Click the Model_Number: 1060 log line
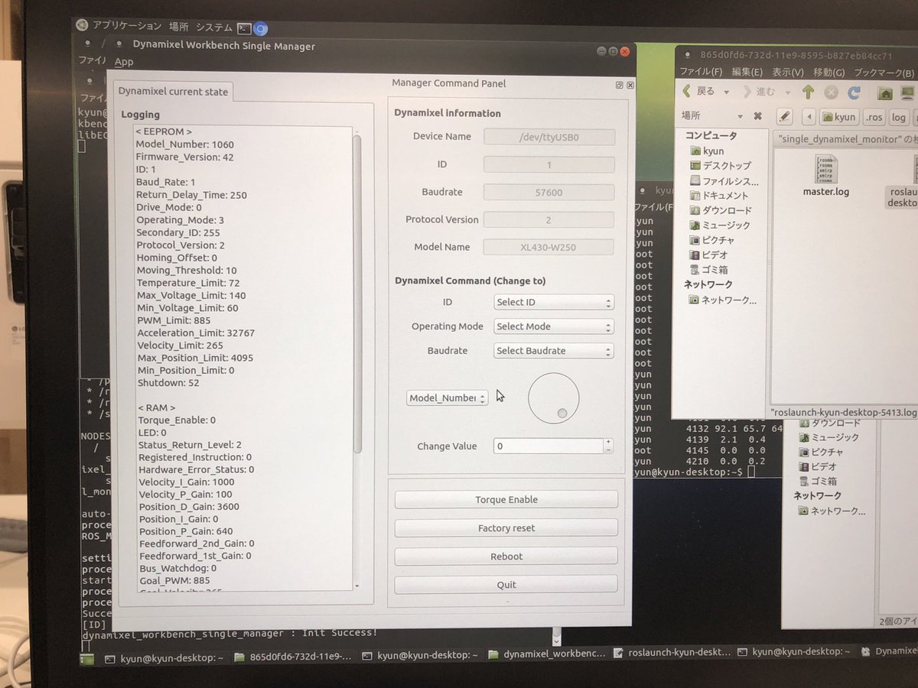This screenshot has height=688, width=918. point(185,144)
